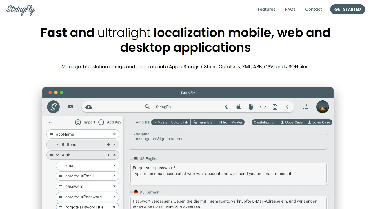Collapse the key list with the top chevron

[x=50, y=122]
